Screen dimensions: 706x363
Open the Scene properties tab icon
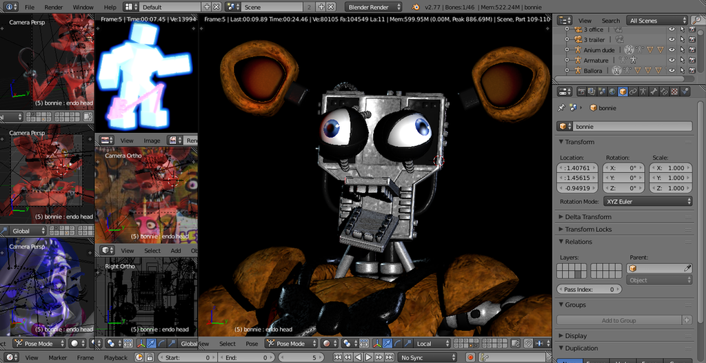[602, 92]
